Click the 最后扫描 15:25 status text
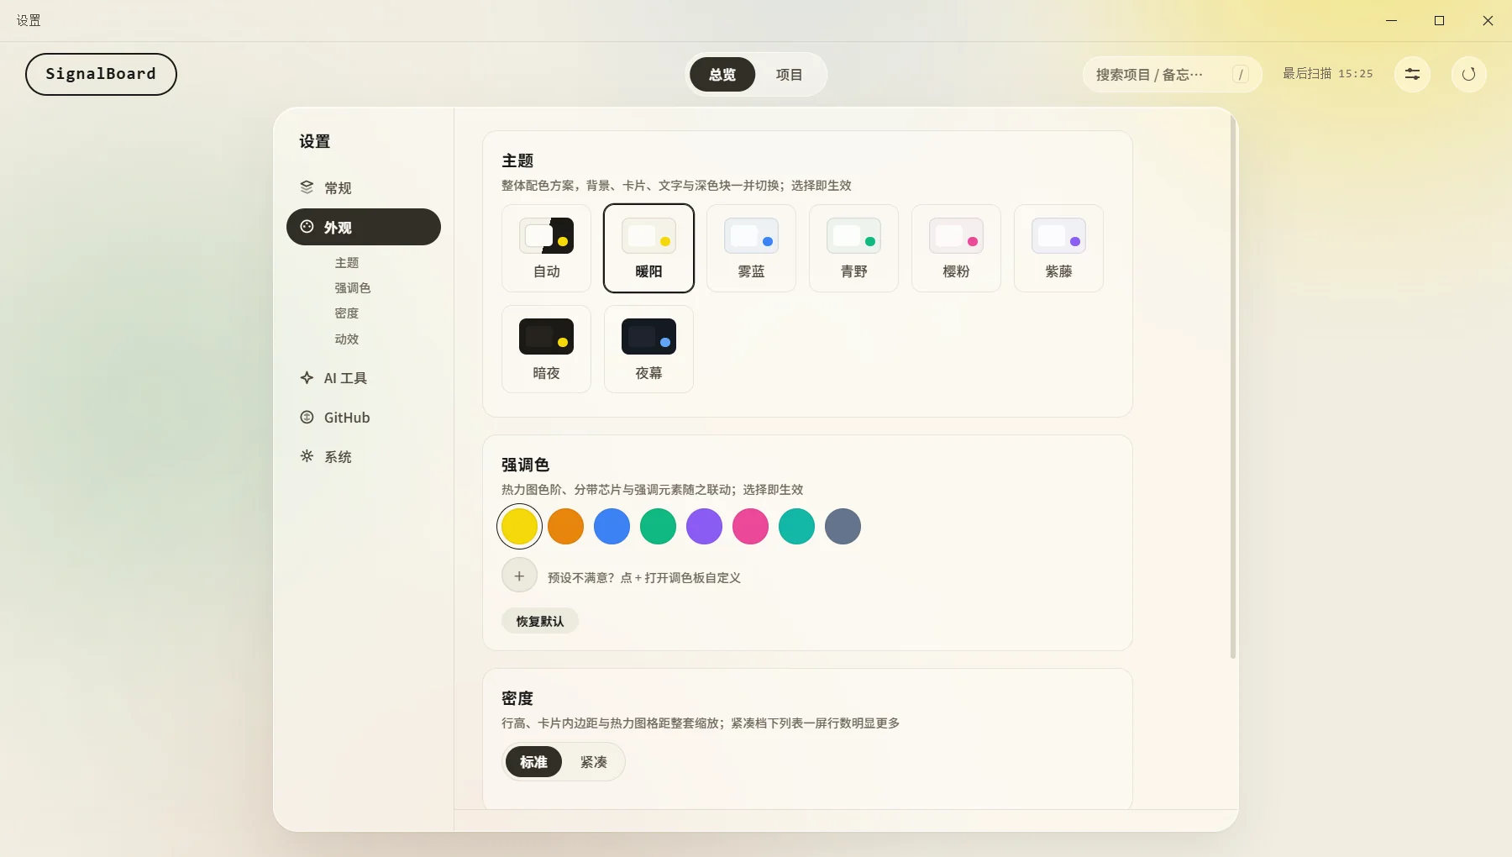The height and width of the screenshot is (857, 1512). pyautogui.click(x=1328, y=74)
